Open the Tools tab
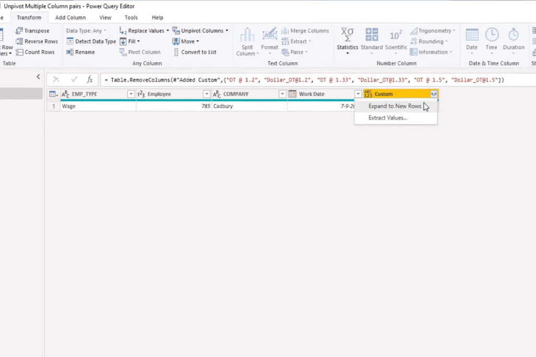Viewport: 536px width, 357px height. [x=131, y=17]
